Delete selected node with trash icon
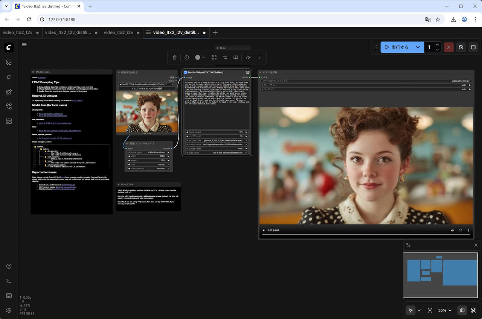This screenshot has height=319, width=482. [174, 58]
